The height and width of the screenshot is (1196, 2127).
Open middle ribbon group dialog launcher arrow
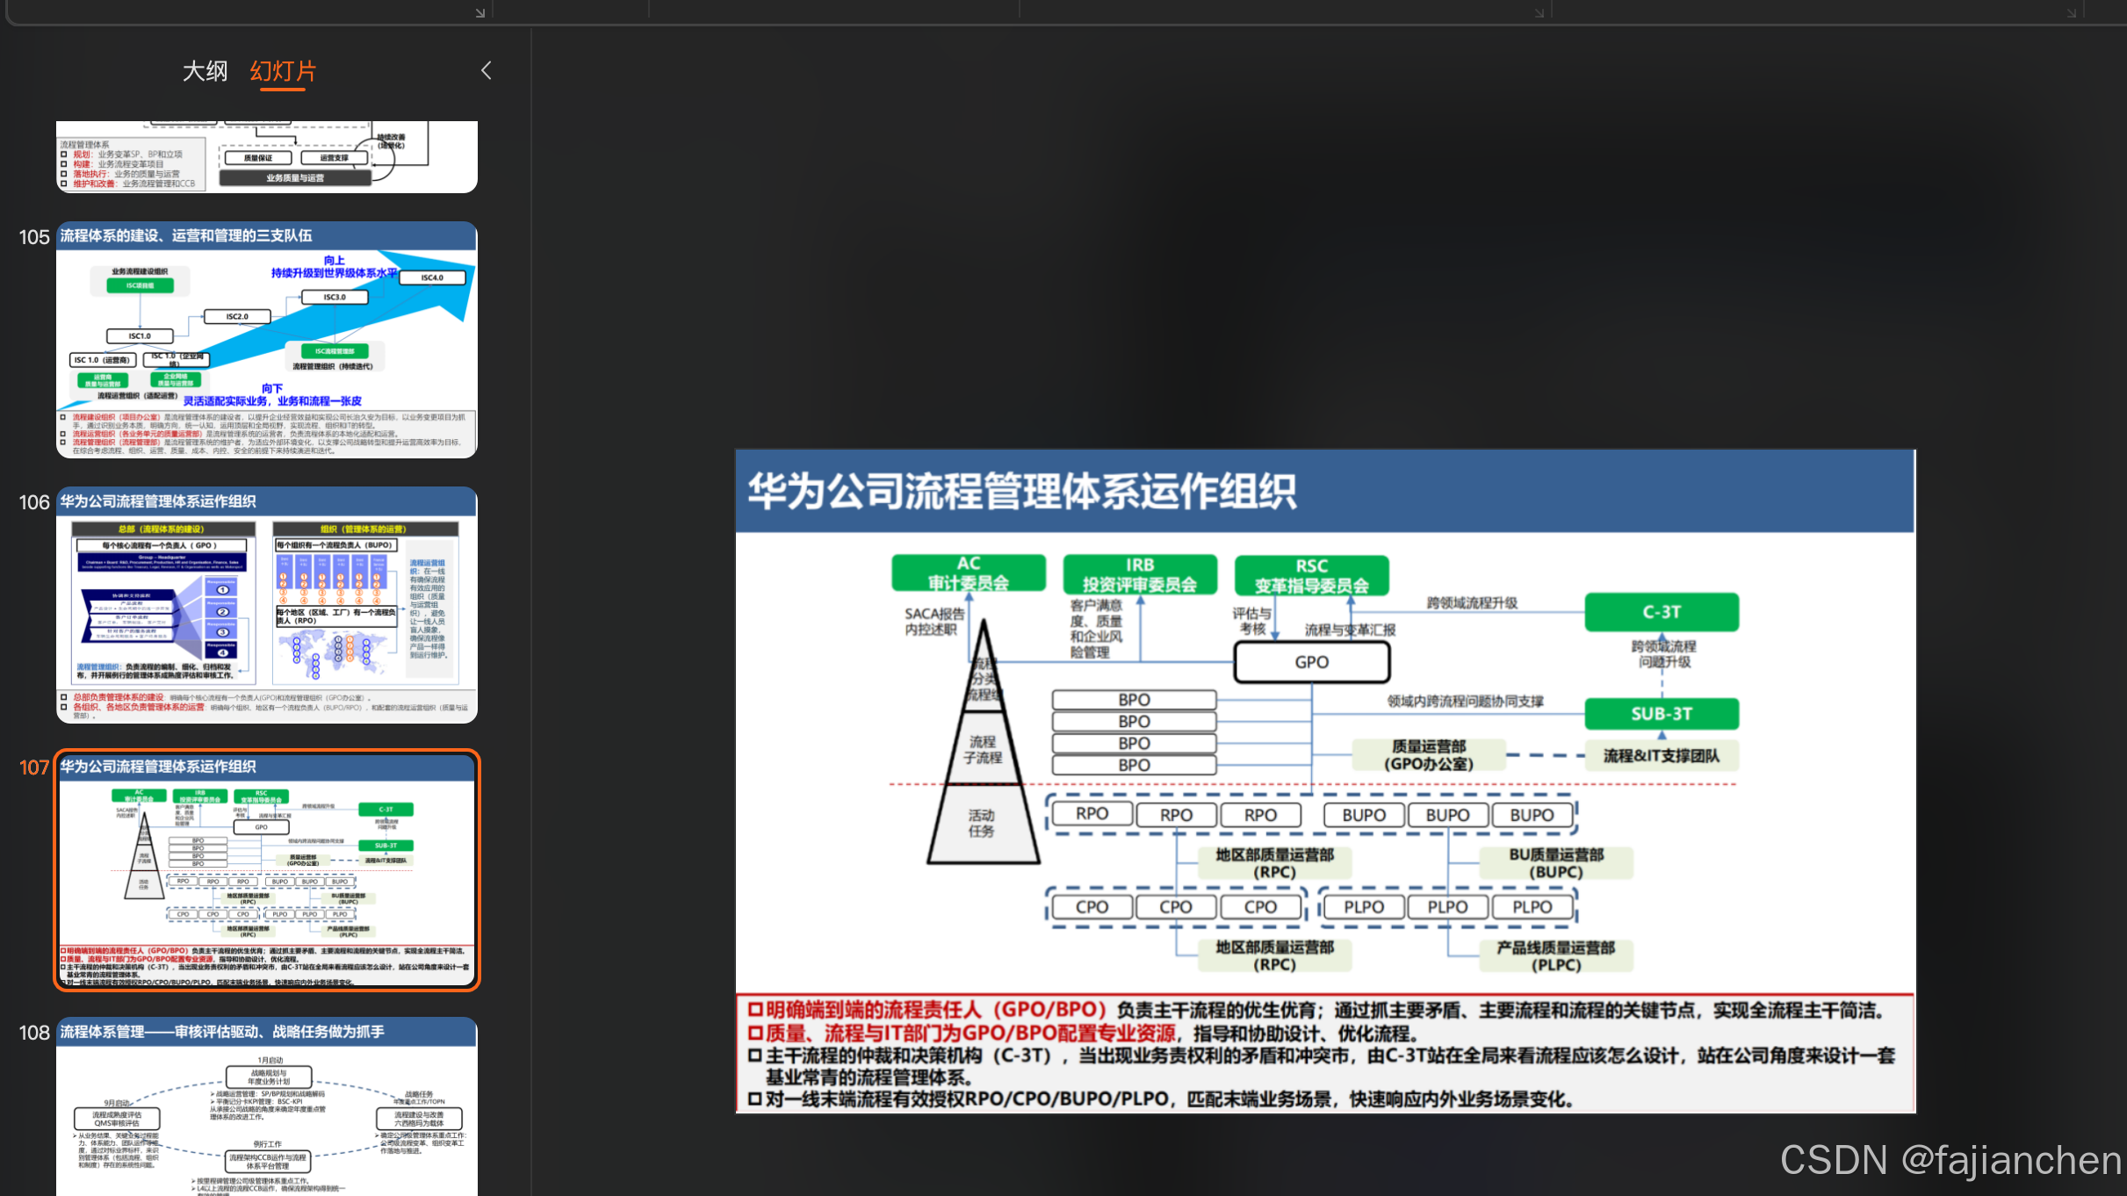1539,12
